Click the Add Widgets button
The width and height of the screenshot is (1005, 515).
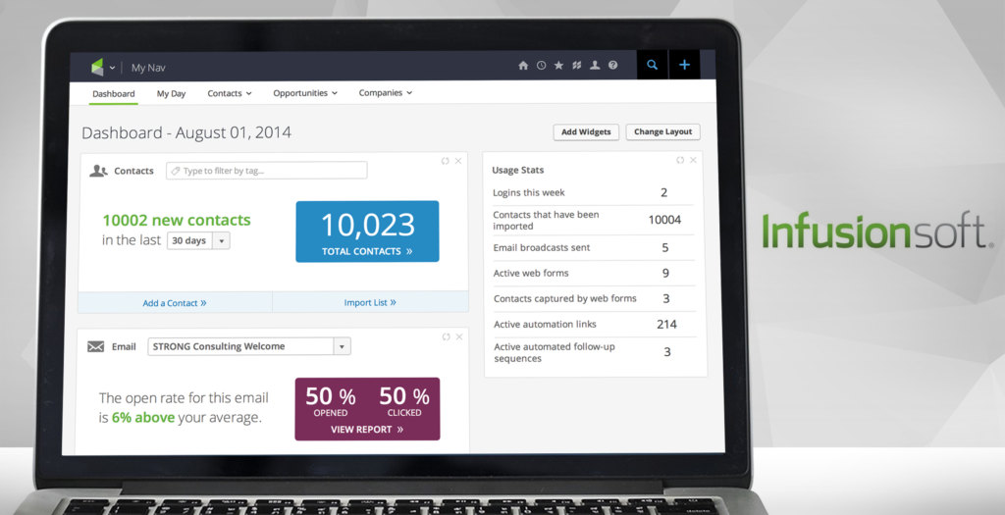click(586, 132)
